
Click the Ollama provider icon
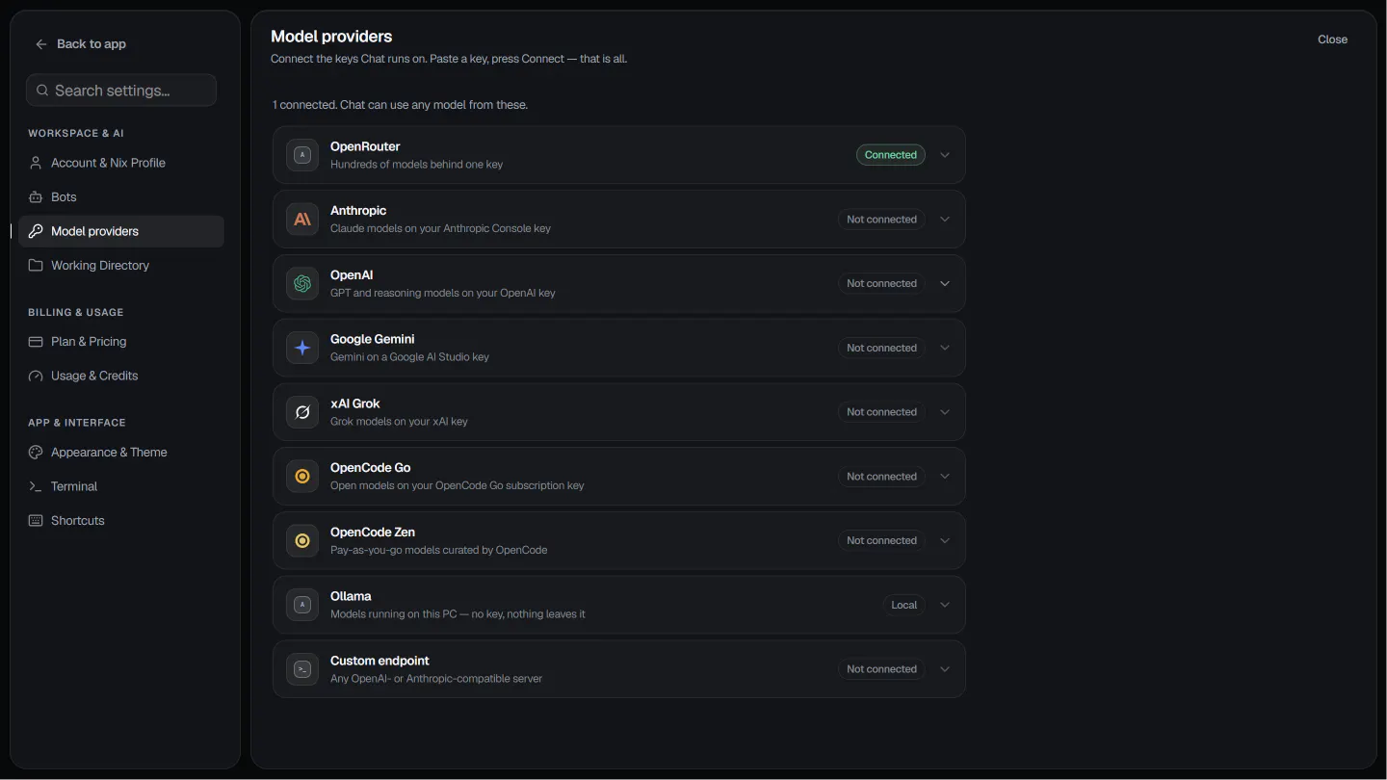point(302,605)
